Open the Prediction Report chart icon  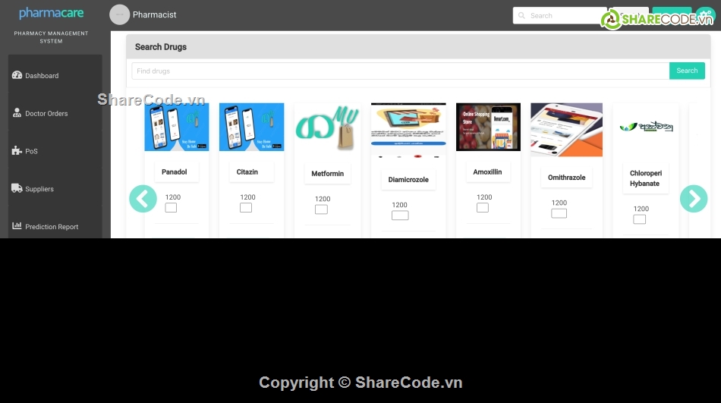point(17,226)
